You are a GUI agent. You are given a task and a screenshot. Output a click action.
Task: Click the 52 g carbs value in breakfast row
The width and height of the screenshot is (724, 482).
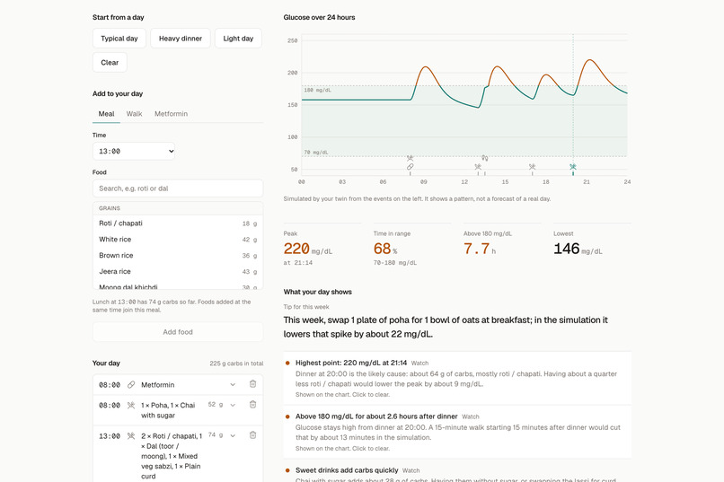(216, 405)
